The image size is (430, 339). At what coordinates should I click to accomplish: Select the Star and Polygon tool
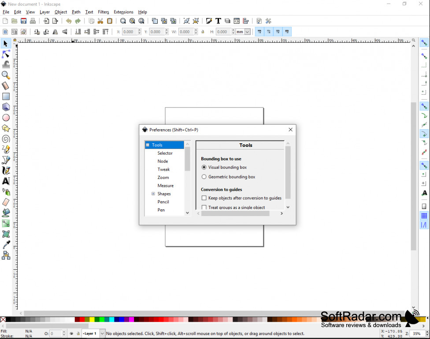pyautogui.click(x=6, y=128)
